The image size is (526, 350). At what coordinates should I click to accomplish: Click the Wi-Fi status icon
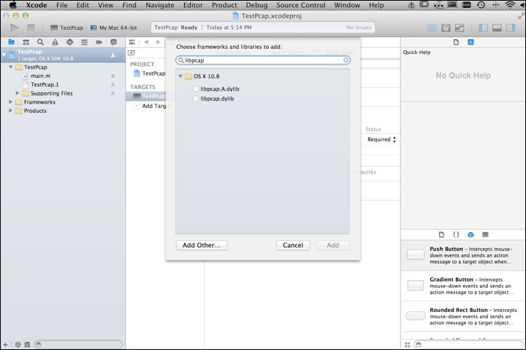pyautogui.click(x=510, y=5)
